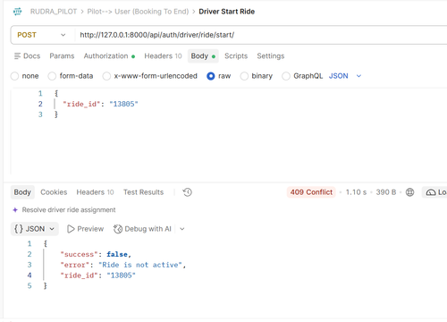Open the response Cookies tab
Viewport: 447px width, 322px height.
(x=54, y=192)
